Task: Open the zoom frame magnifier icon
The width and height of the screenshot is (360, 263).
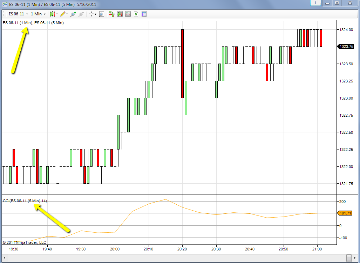Action: pyautogui.click(x=101, y=14)
